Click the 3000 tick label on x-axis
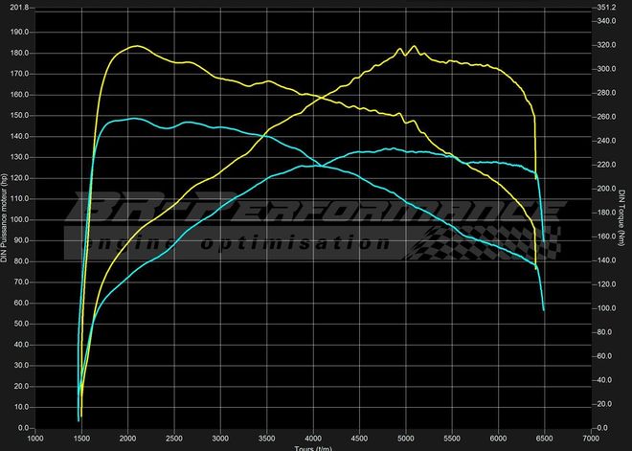632x451 pixels. coord(221,438)
